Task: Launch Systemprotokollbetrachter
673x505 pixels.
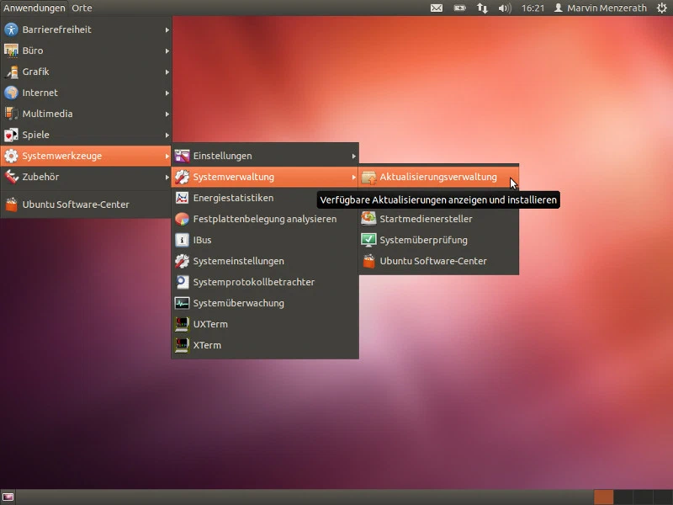Action: [x=265, y=282]
